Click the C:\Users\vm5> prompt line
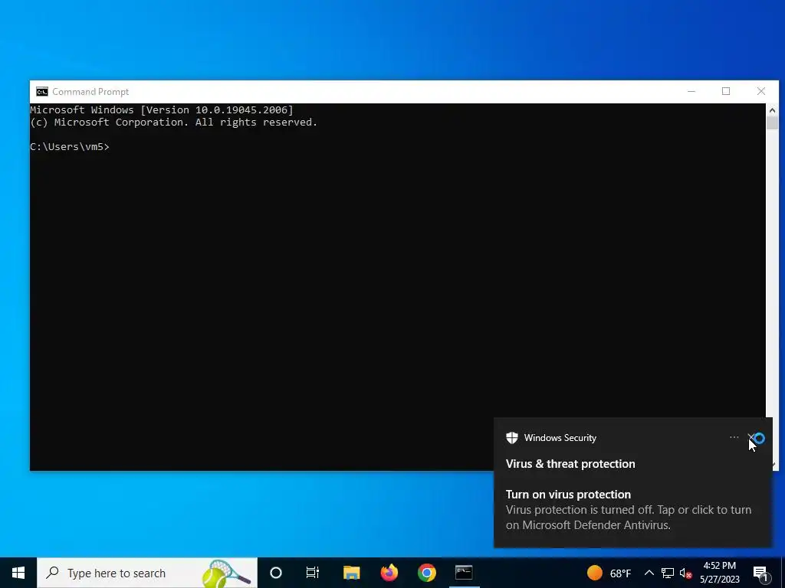Screen dimensions: 785x588 [70, 146]
